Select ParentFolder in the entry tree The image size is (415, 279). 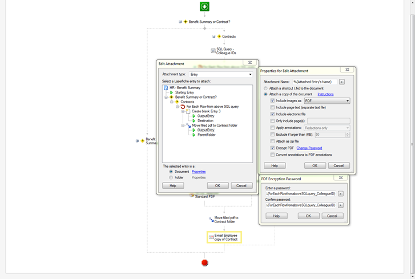(207, 135)
